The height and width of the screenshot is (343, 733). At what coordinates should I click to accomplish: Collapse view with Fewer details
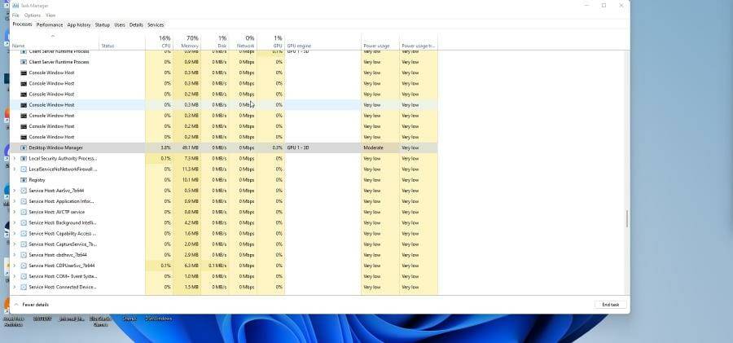point(32,305)
